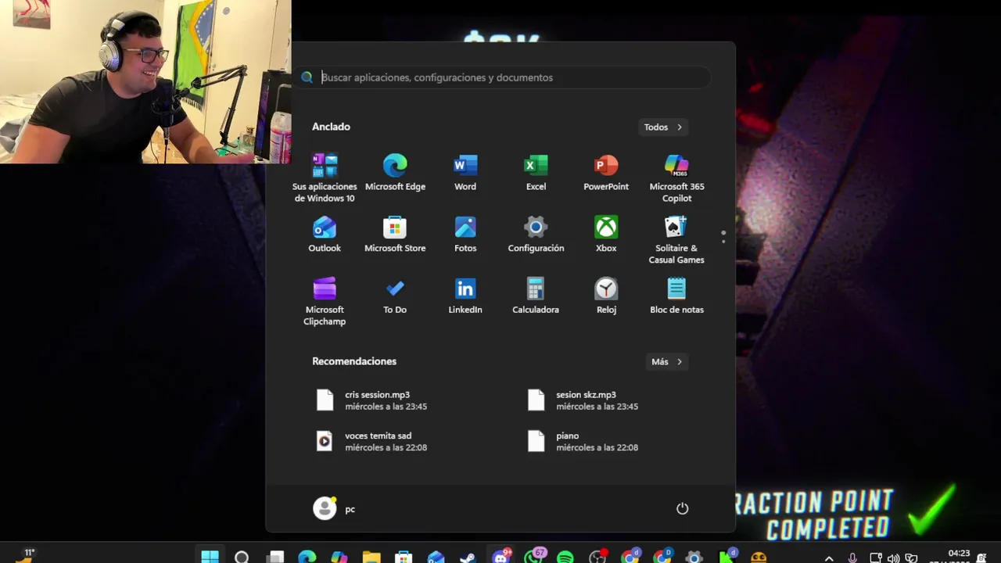Open Spotify from the taskbar
This screenshot has width=1001, height=563.
point(565,556)
